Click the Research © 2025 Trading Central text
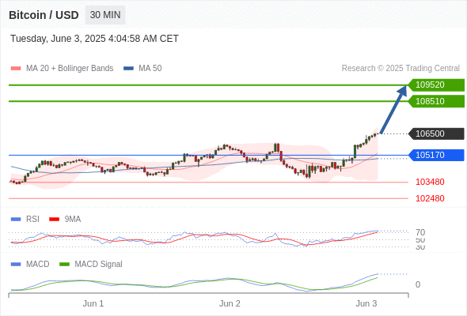The height and width of the screenshot is (316, 467). tap(401, 69)
